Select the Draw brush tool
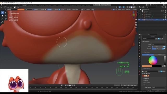167x94 pixels. (x=2, y=13)
